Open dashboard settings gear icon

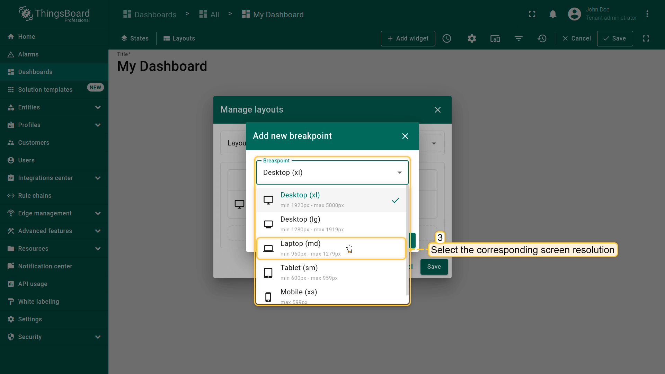click(x=472, y=38)
